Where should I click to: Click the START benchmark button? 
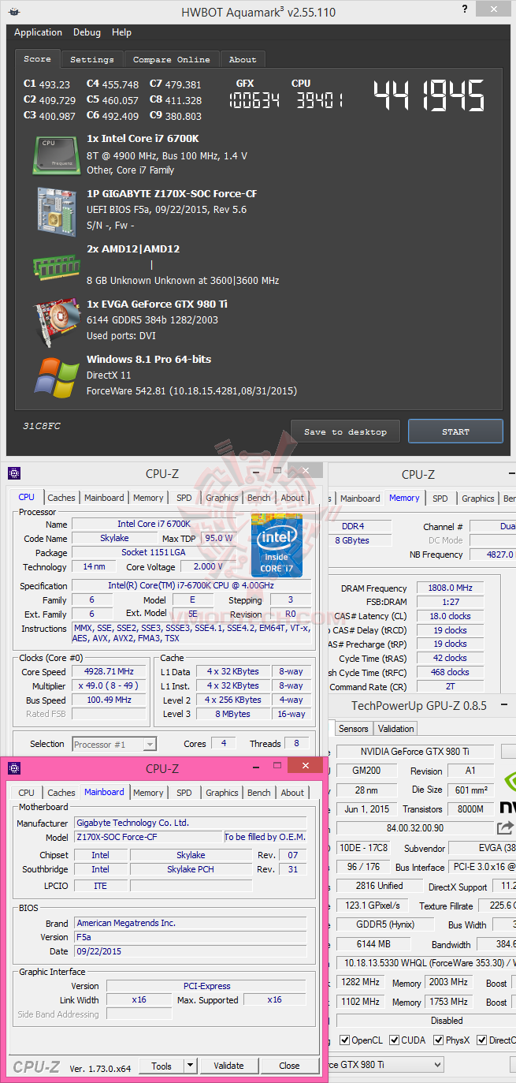(x=455, y=431)
